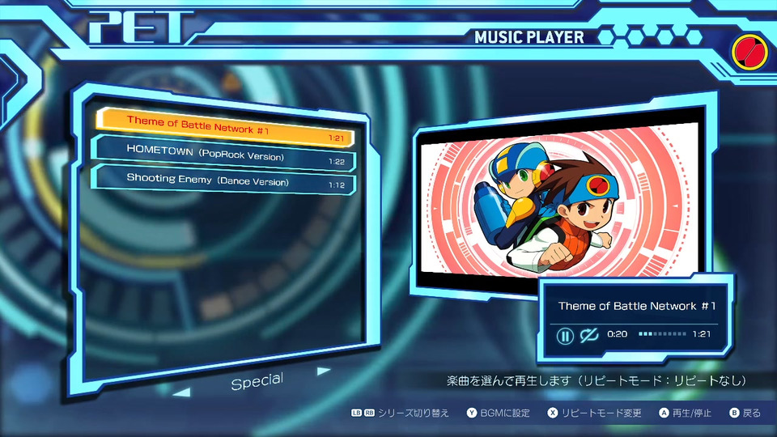Click the LB button icon
Viewport: 777px width, 437px height.
356,413
